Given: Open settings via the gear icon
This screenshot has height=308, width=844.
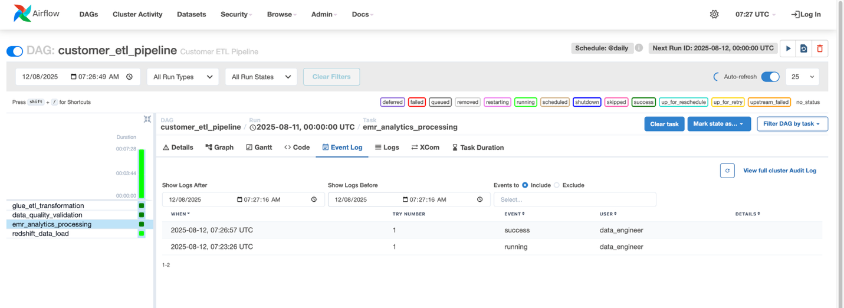Looking at the screenshot, I should [x=714, y=14].
